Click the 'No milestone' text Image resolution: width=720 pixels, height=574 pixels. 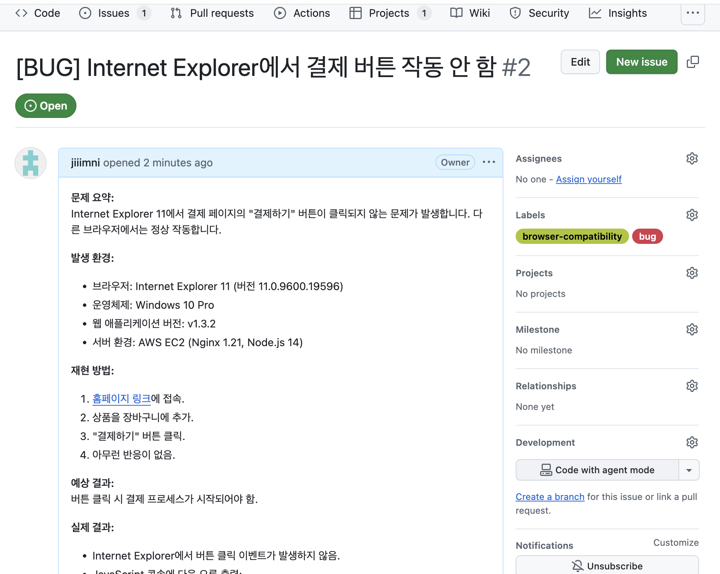tap(544, 350)
